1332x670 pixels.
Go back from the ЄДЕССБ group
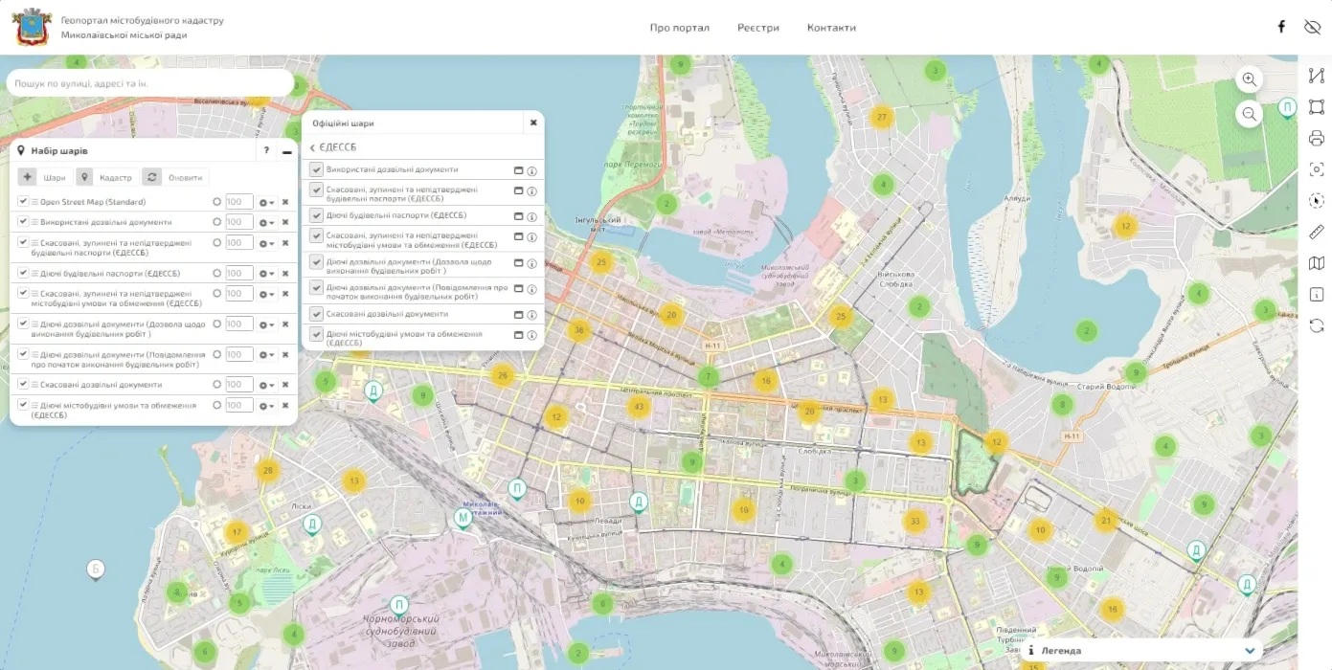pos(312,147)
